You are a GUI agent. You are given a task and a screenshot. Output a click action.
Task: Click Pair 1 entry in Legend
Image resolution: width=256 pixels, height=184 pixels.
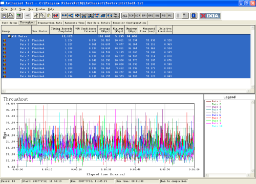pyautogui.click(x=214, y=101)
